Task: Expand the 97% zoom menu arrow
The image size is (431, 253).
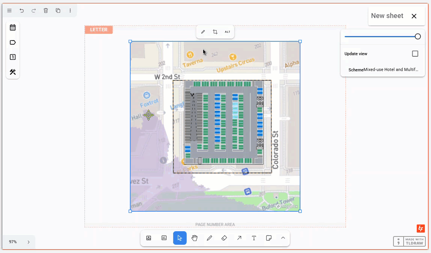Action: tap(29, 242)
